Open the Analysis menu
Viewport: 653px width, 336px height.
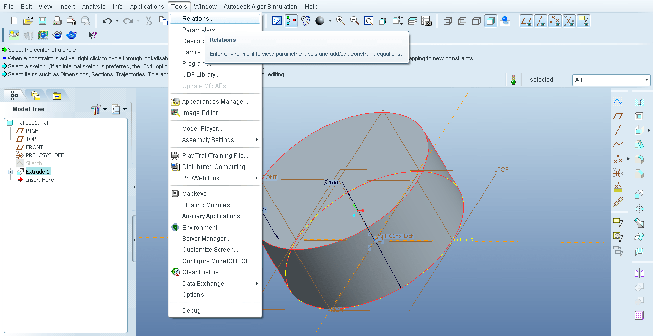(x=93, y=7)
